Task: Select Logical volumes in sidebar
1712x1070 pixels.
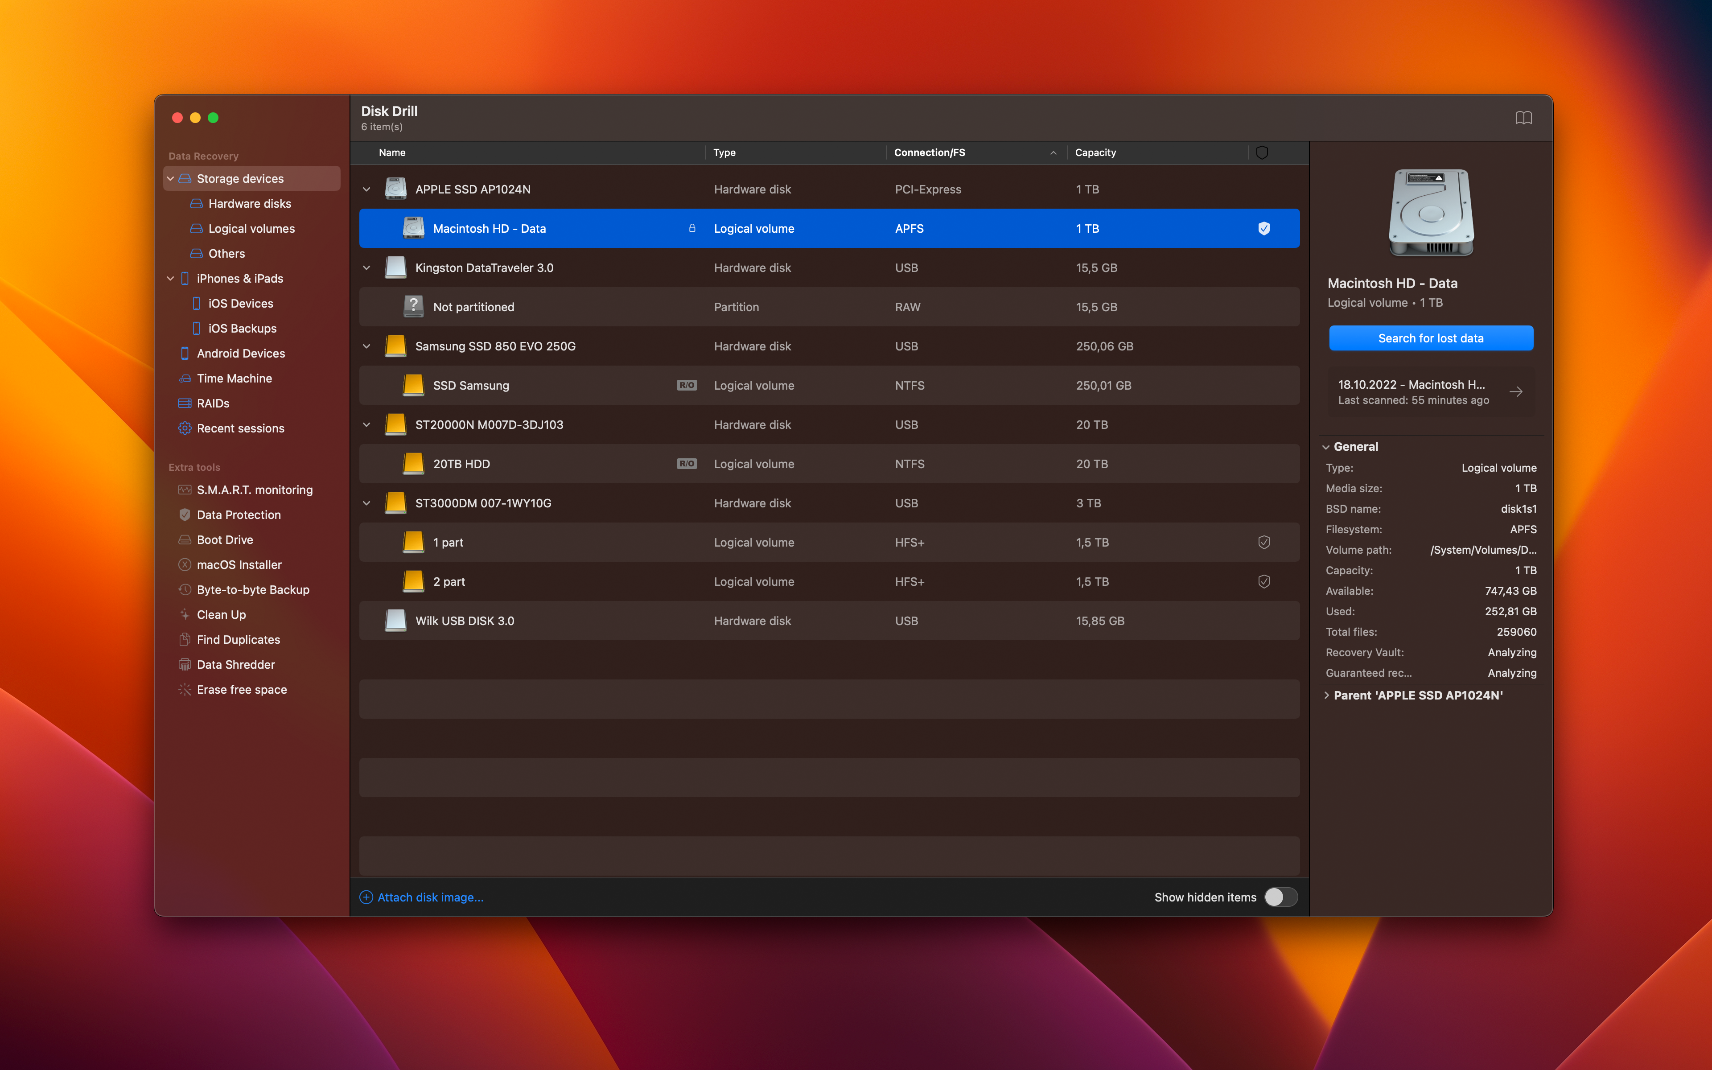Action: (x=251, y=229)
